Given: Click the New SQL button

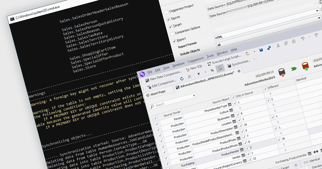Looking at the screenshot, I should 194,68.
